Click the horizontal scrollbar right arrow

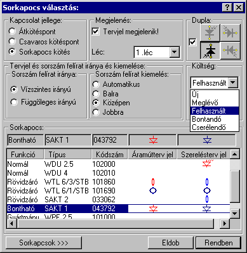pos(225,223)
